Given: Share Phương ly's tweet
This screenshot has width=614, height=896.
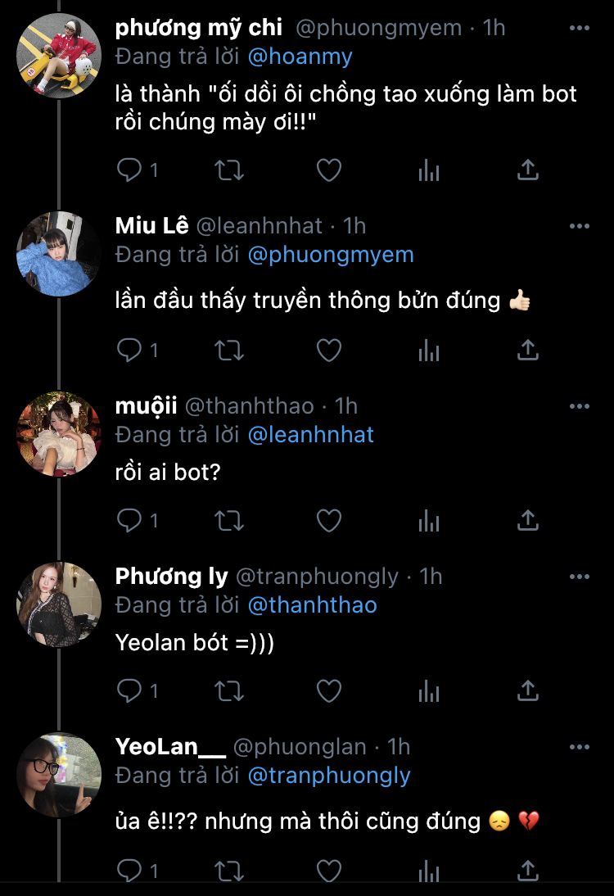Looking at the screenshot, I should click(x=528, y=691).
